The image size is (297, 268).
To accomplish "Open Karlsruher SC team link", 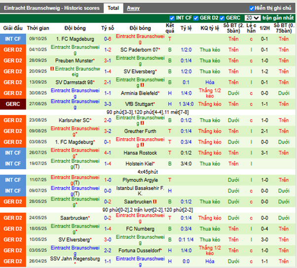I will 74,120.
